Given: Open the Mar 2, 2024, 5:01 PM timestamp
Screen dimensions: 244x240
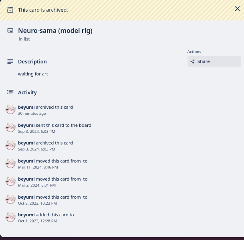Looking at the screenshot, I should pyautogui.click(x=37, y=185).
